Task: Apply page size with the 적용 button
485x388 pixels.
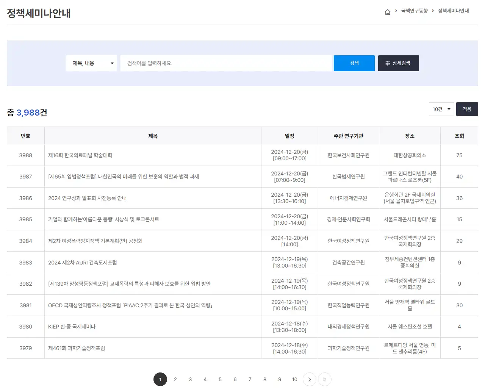Action: (467, 109)
